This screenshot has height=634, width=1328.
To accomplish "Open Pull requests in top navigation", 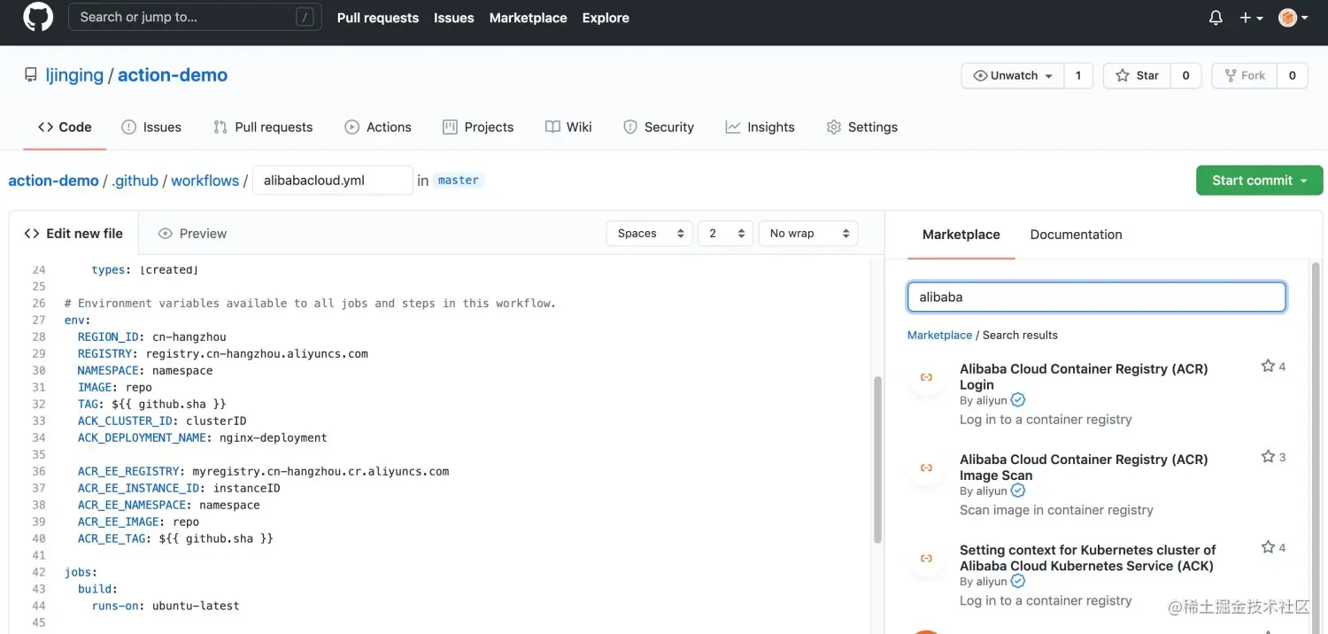I will tap(378, 18).
